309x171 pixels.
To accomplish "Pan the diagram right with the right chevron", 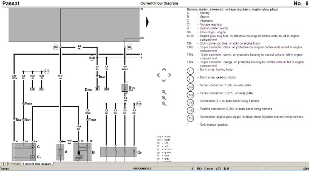I will coord(170,75).
